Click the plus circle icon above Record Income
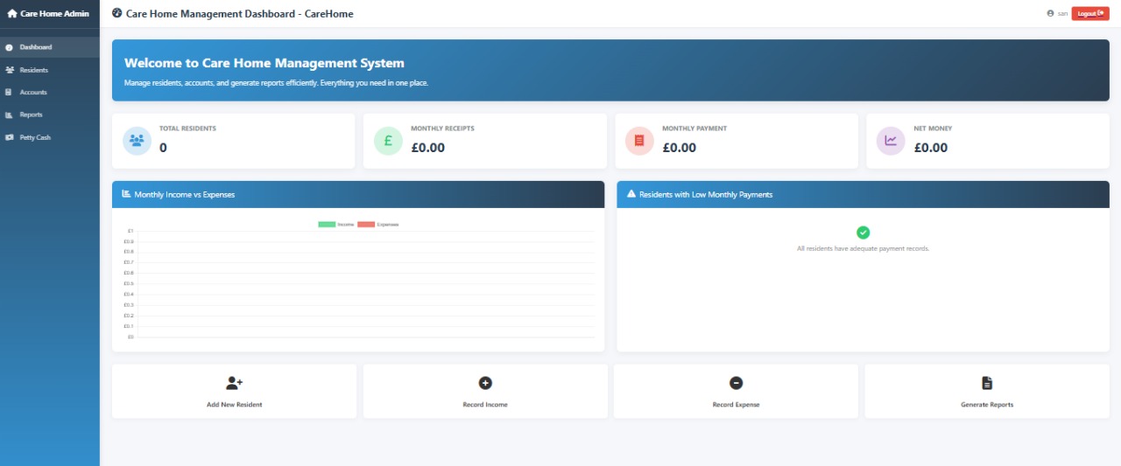 (x=485, y=383)
